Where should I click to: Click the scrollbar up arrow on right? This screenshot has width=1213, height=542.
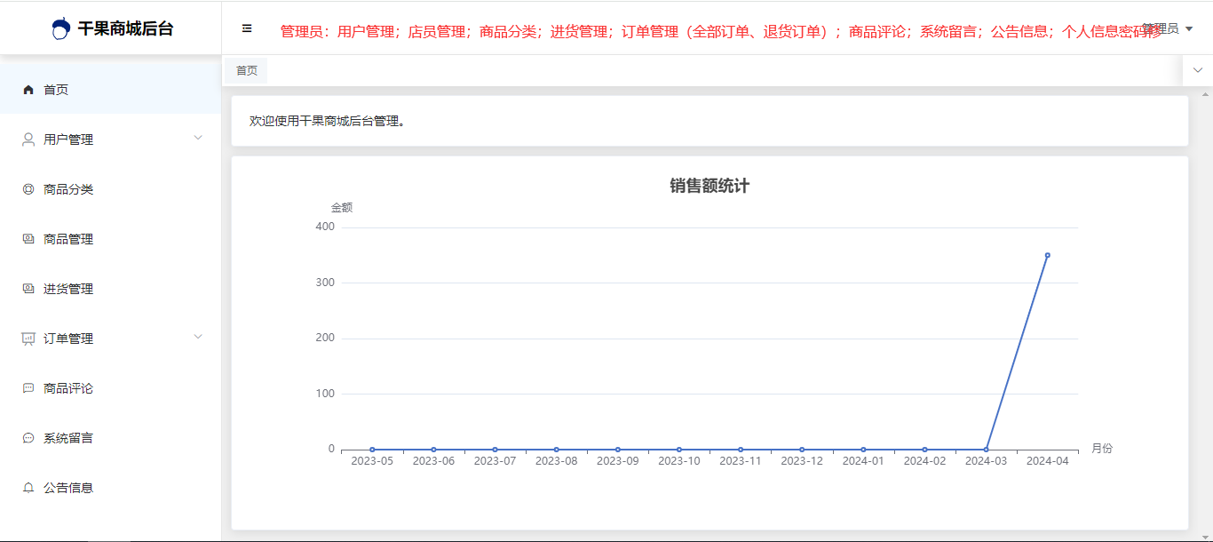(x=1205, y=93)
